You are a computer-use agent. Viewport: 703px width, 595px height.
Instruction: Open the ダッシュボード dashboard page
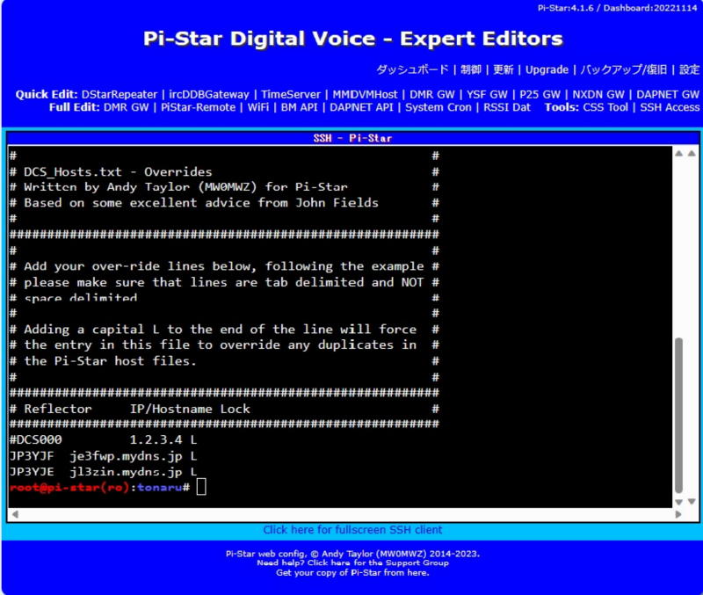pos(412,70)
